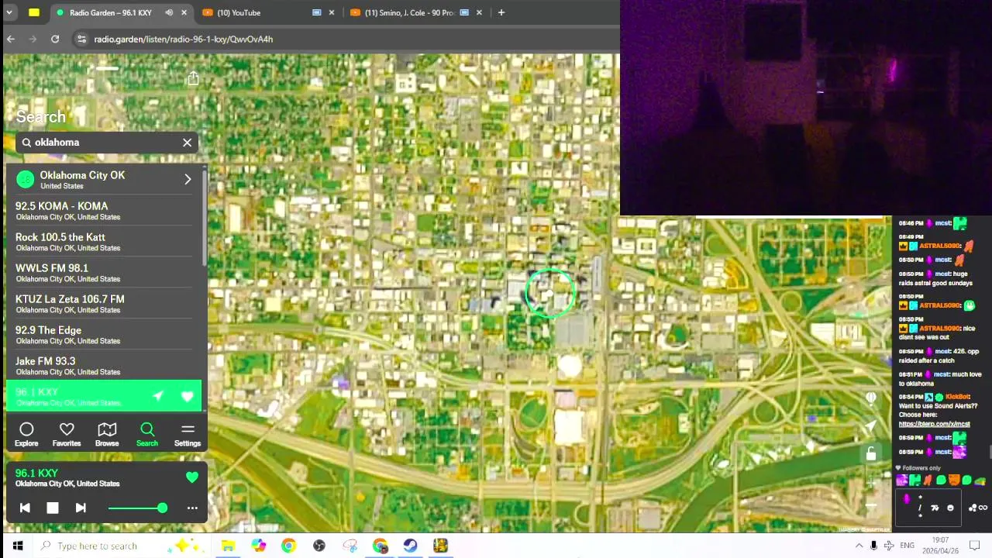Play KTUZ La Zeta 106.7 FM
Screen dimensions: 992x558
pyautogui.click(x=104, y=304)
